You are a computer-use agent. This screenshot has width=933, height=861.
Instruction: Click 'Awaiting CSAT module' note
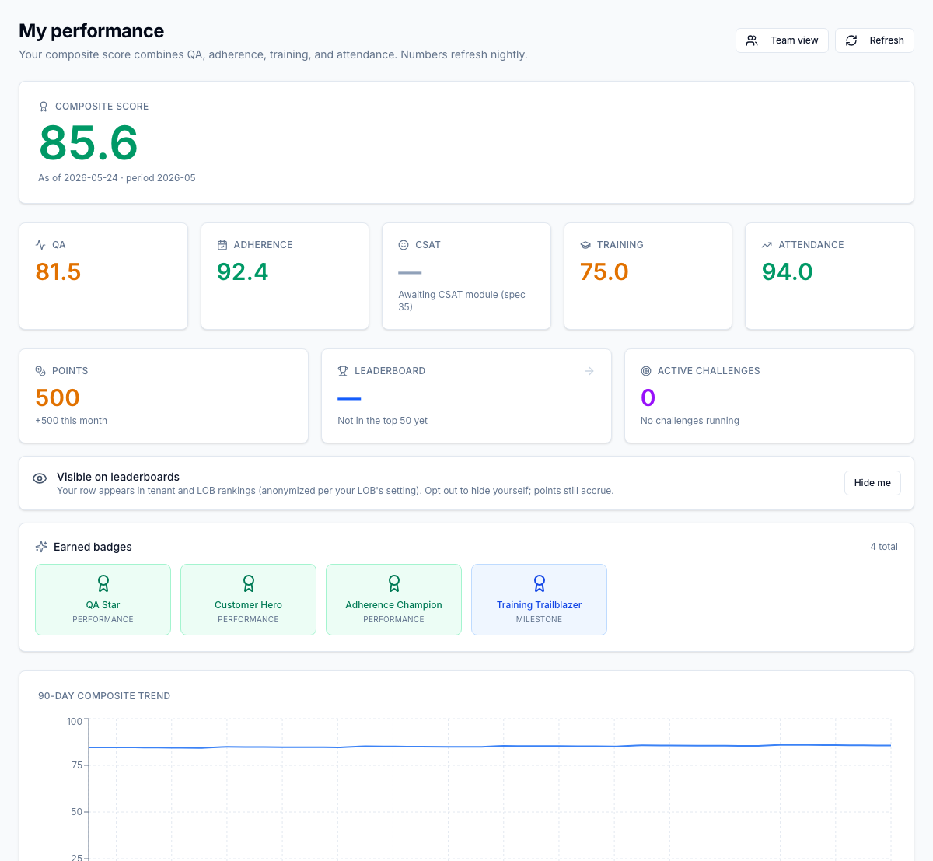462,300
